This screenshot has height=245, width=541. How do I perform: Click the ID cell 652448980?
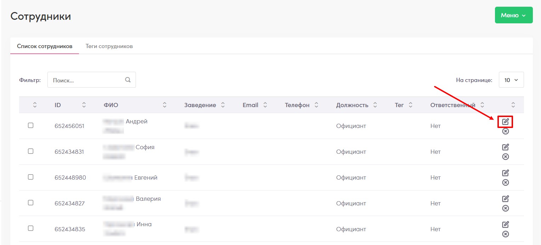[70, 177]
